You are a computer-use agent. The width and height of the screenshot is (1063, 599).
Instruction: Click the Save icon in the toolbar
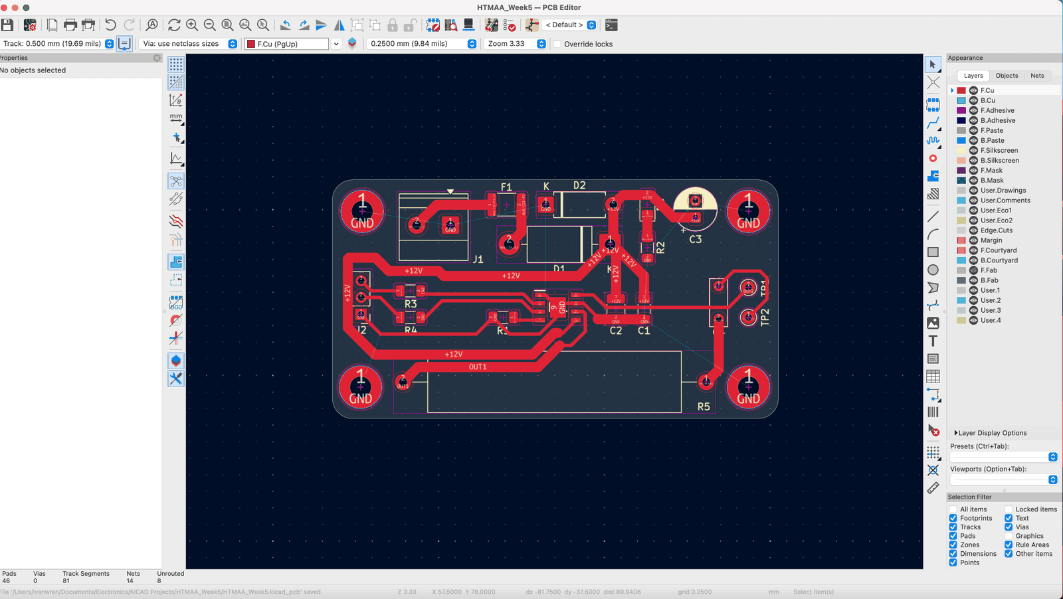[x=7, y=25]
